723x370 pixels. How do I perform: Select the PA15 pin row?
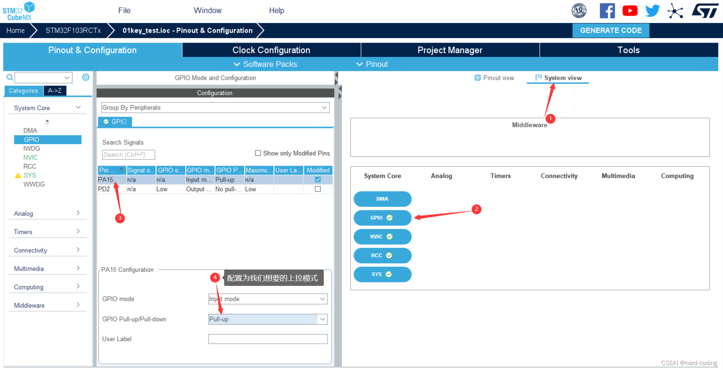tap(215, 180)
